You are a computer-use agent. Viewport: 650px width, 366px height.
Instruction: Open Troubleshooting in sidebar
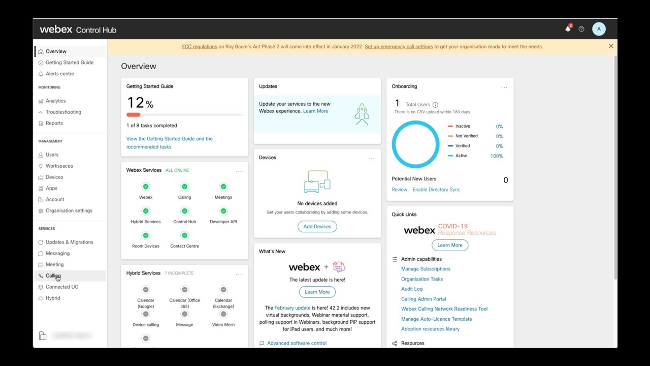coord(70,112)
